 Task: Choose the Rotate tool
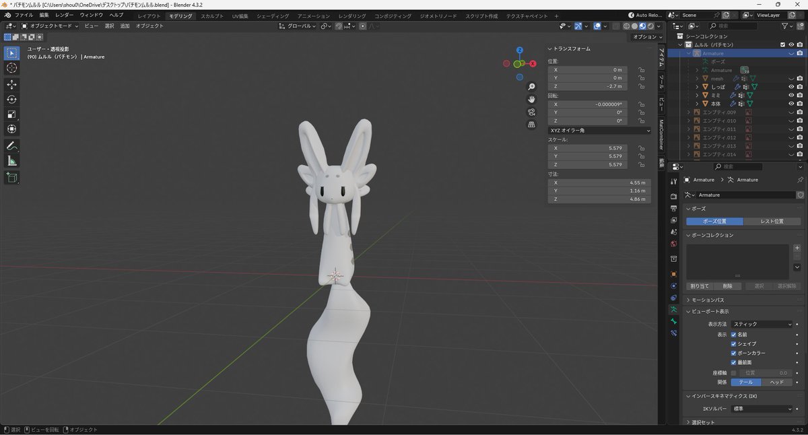[x=12, y=99]
